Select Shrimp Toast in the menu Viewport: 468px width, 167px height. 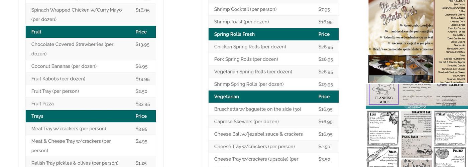click(241, 22)
